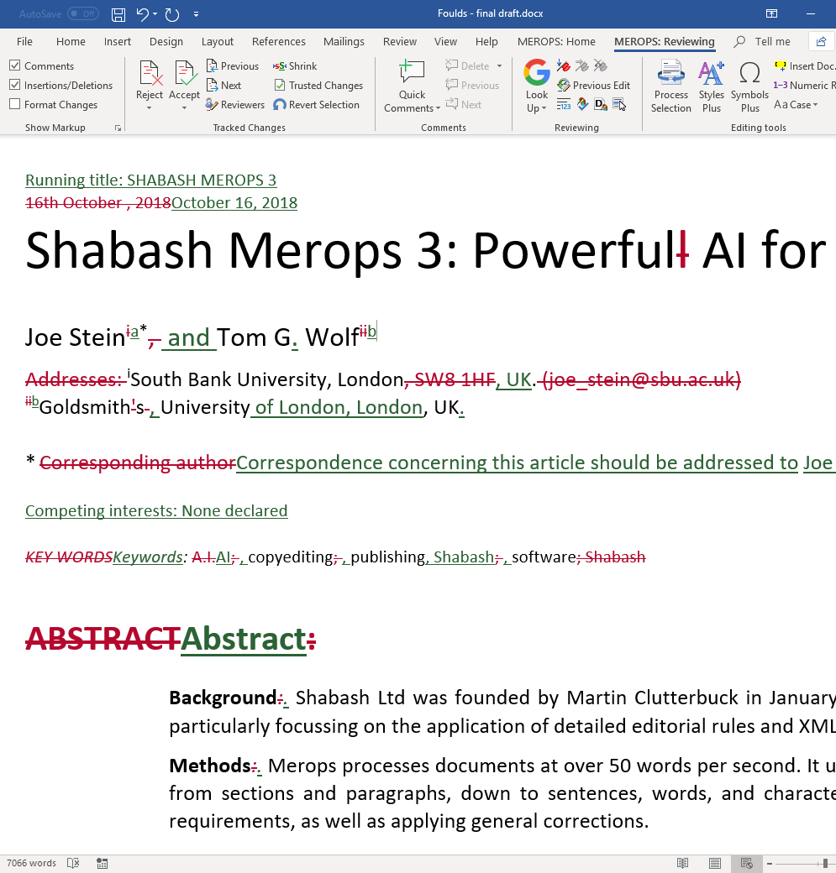Click the Process Selection icon
The width and height of the screenshot is (836, 873).
click(670, 73)
